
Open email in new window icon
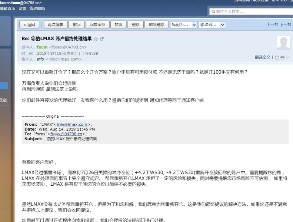[x=102, y=39]
